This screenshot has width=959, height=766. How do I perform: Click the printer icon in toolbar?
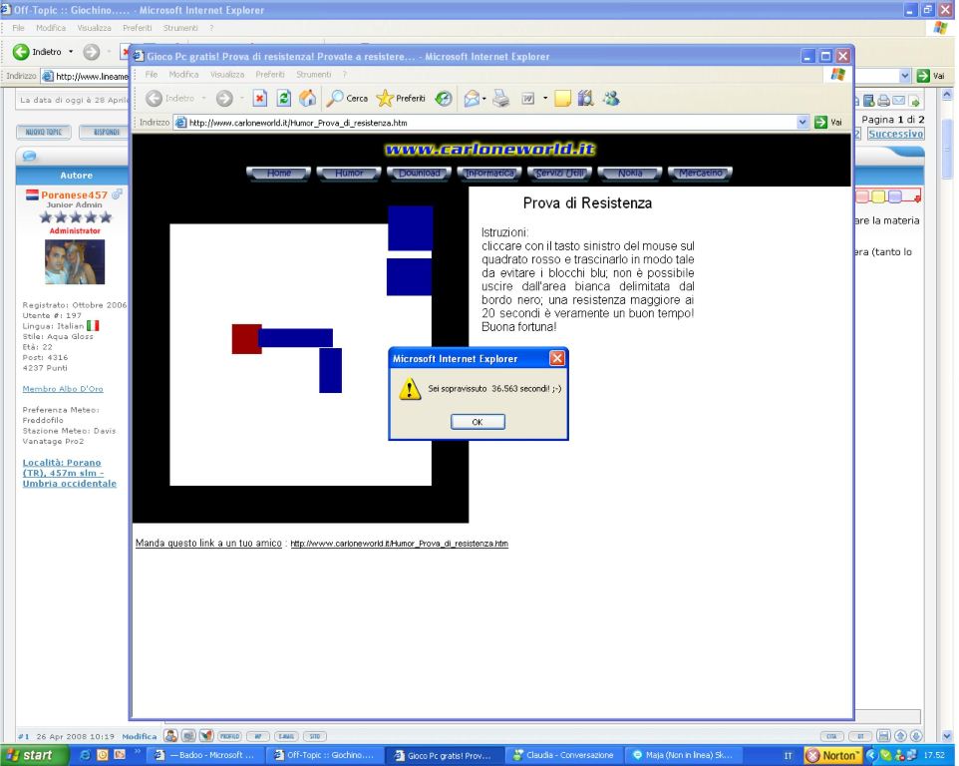pos(501,99)
